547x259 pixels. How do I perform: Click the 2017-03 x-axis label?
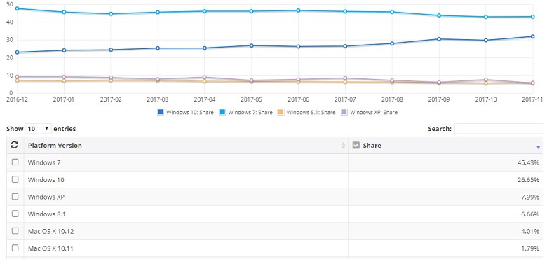tap(158, 99)
